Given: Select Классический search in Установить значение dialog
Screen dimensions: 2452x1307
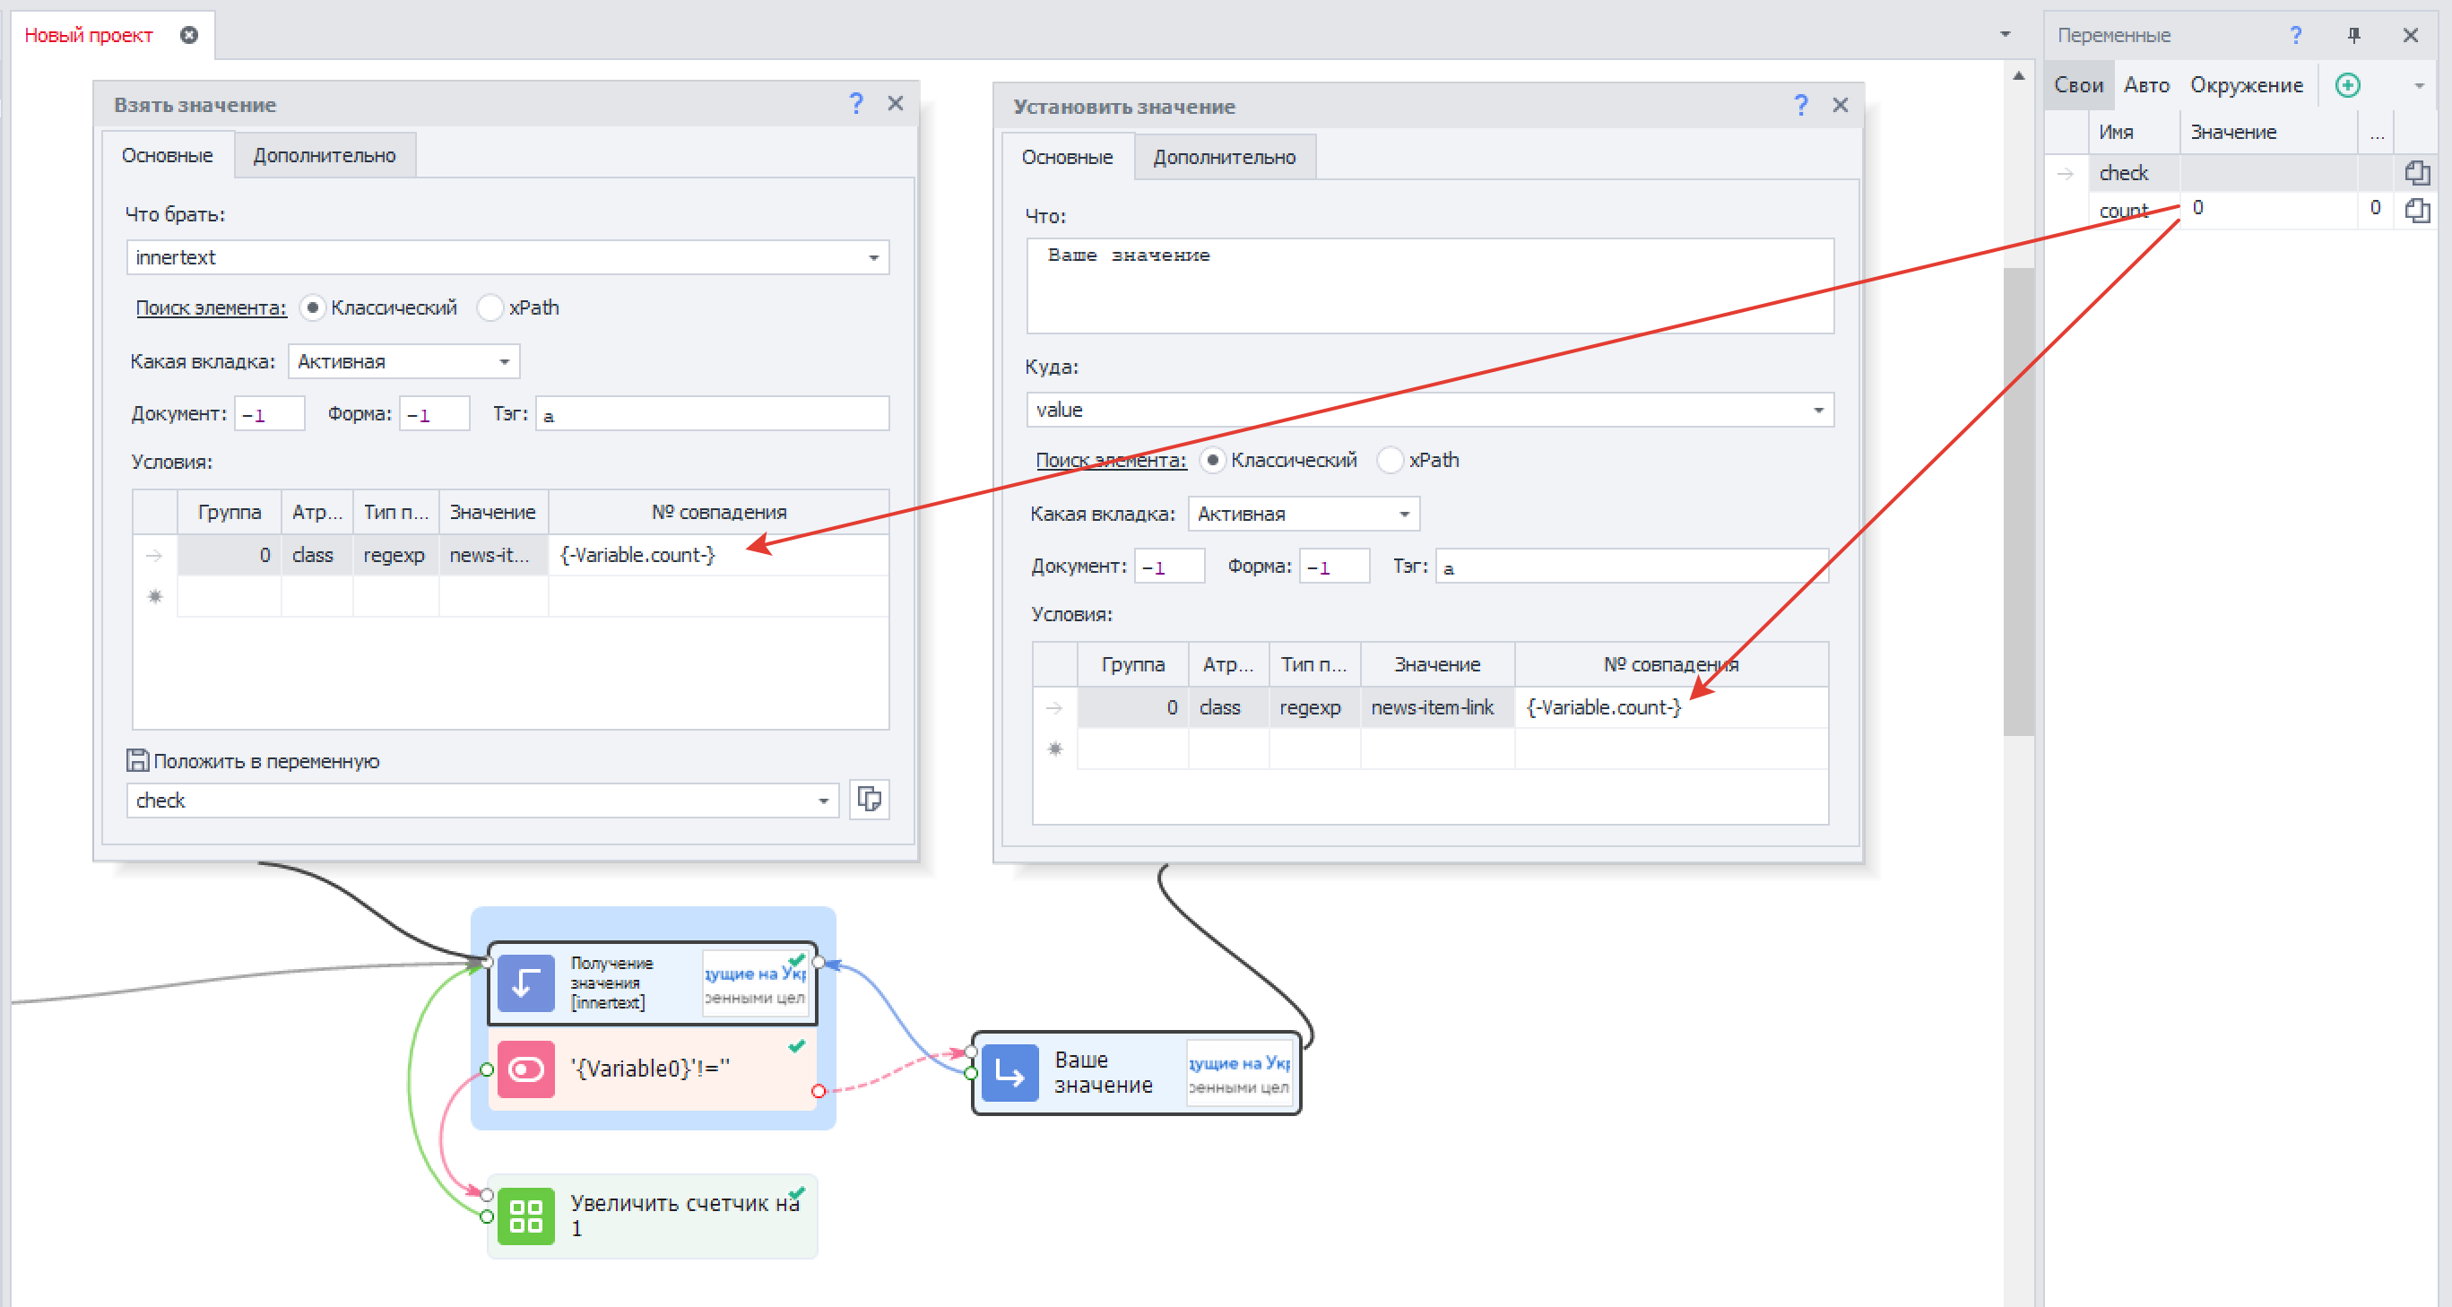Looking at the screenshot, I should 1213,460.
